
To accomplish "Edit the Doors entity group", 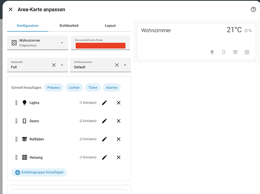I will coord(104,121).
